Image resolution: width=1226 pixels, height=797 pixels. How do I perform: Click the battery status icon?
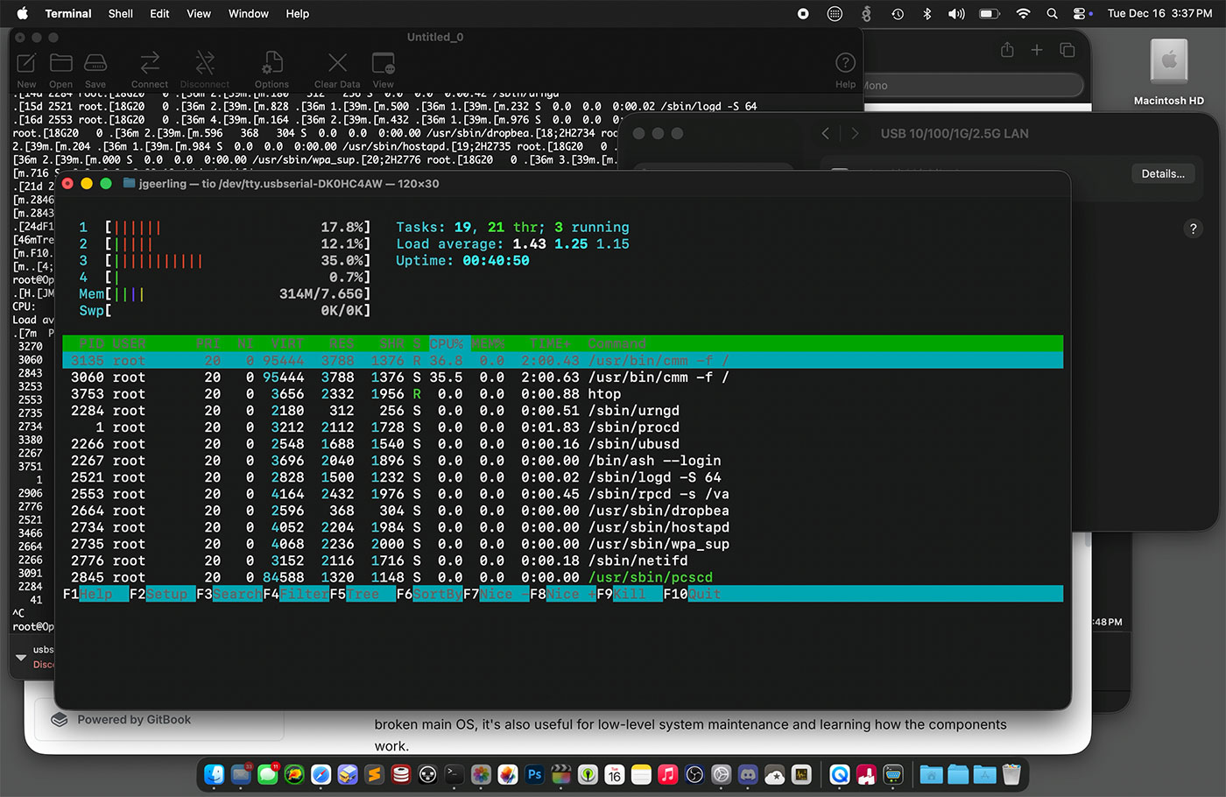point(989,13)
